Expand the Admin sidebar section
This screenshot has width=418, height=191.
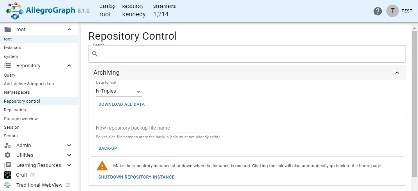[x=69, y=145]
